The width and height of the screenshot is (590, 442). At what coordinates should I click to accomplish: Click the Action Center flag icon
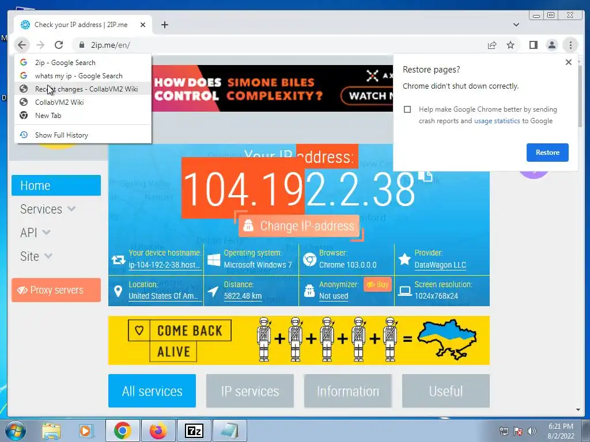[518, 430]
